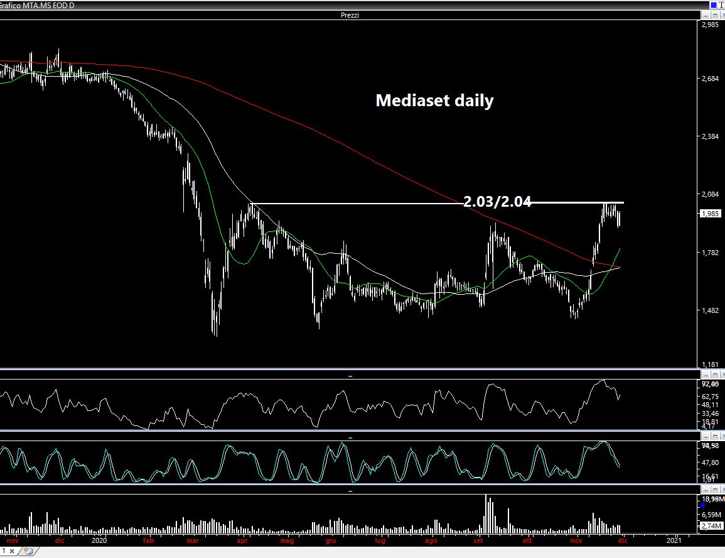This screenshot has width=725, height=558.
Task: Minimize the volume panel with 6,59M scale
Action: coord(706,490)
